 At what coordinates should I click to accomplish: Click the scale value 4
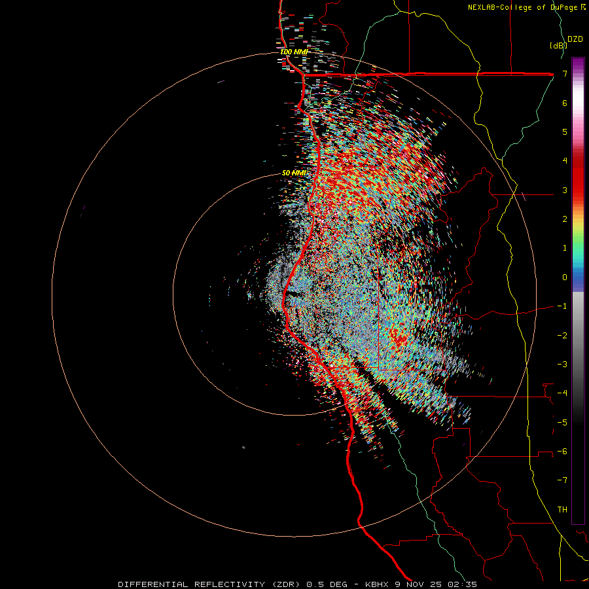click(565, 161)
